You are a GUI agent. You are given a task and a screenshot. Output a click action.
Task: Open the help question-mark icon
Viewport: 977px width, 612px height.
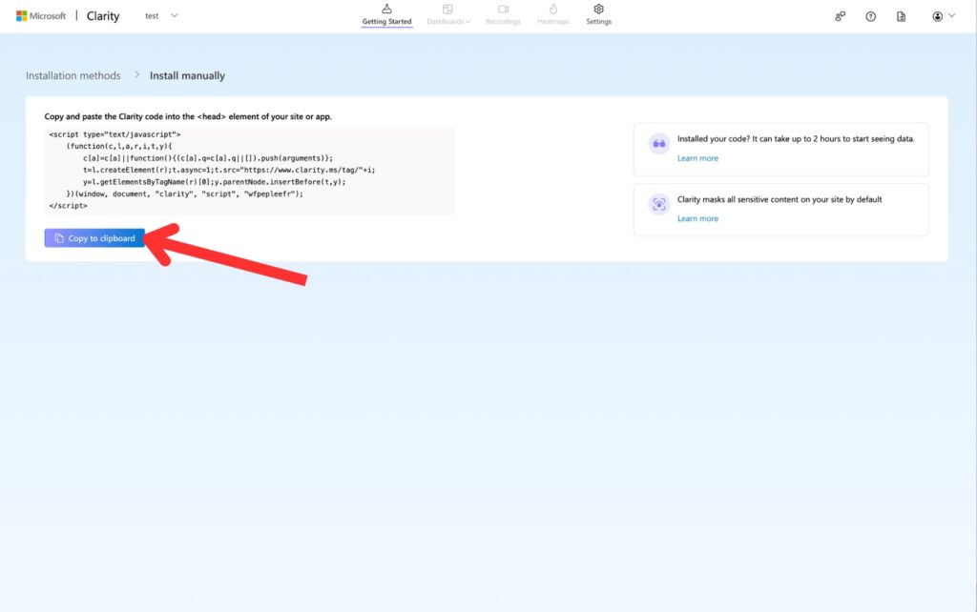pos(870,16)
